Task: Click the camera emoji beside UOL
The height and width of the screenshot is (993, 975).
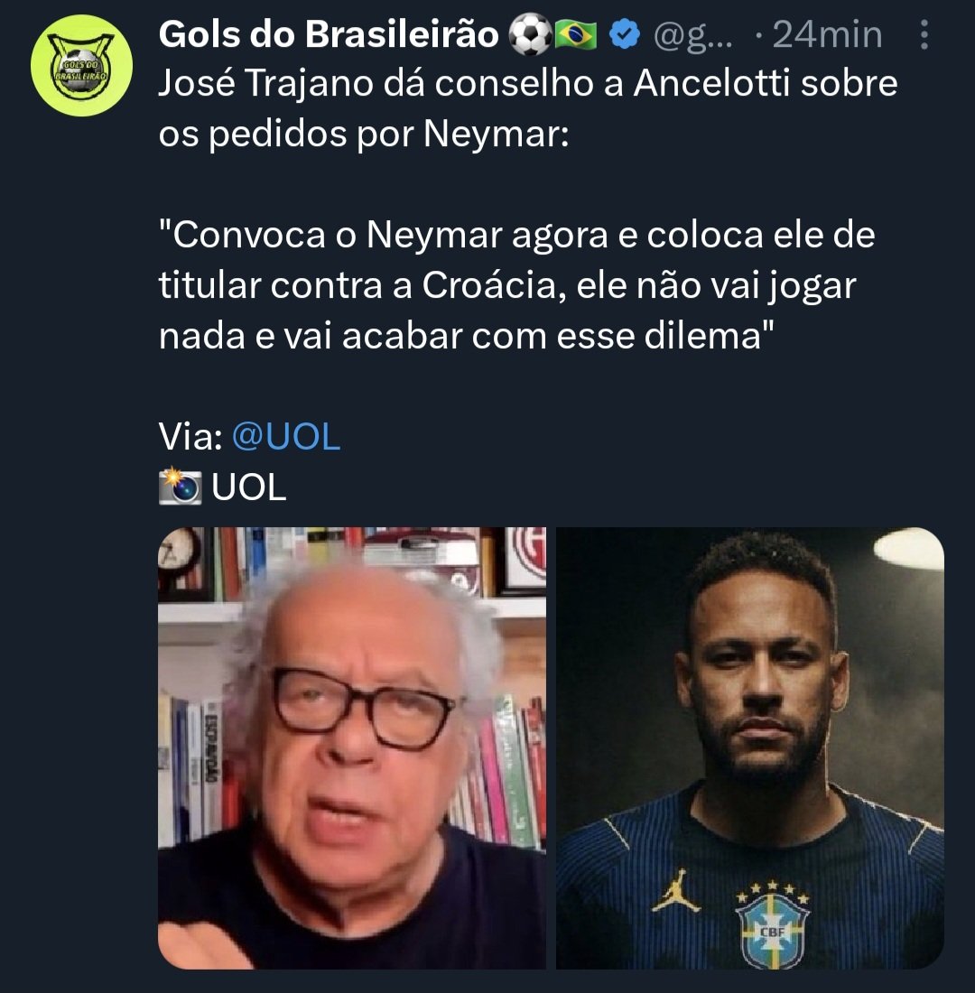Action: pos(180,487)
